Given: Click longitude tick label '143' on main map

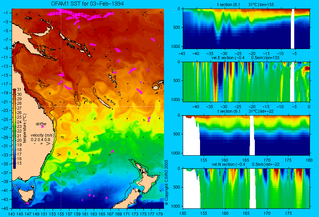Looking at the screenshot, I should [12, 214].
